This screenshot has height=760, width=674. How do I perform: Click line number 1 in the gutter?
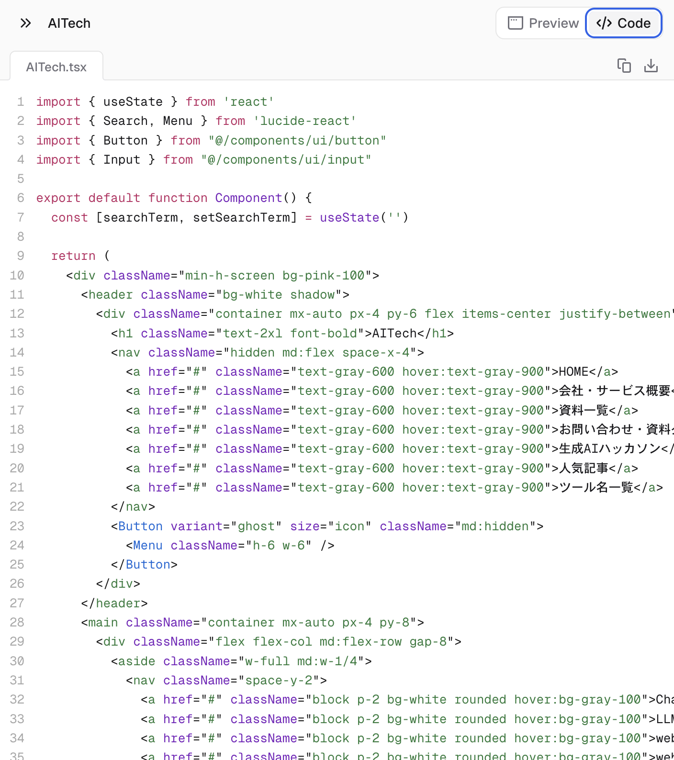[21, 102]
